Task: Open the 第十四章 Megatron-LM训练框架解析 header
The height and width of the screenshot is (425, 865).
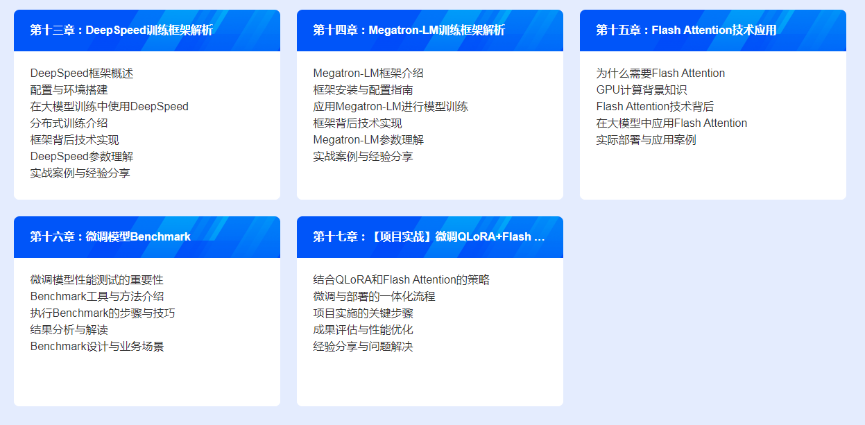Action: point(409,31)
